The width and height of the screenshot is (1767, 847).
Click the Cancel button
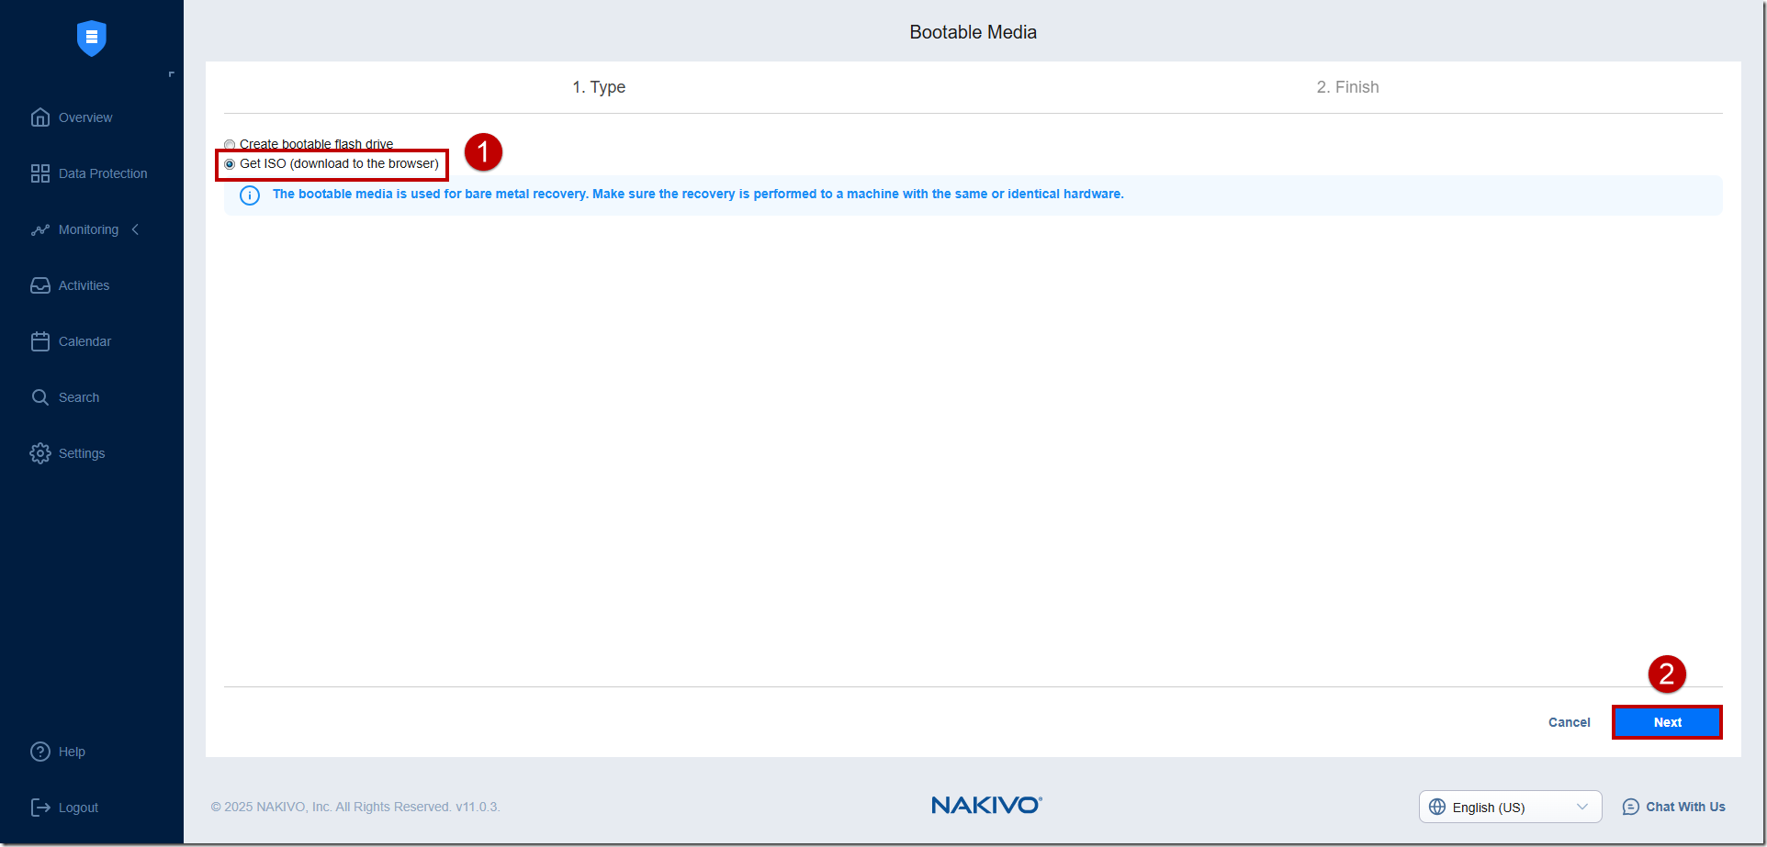[1569, 722]
